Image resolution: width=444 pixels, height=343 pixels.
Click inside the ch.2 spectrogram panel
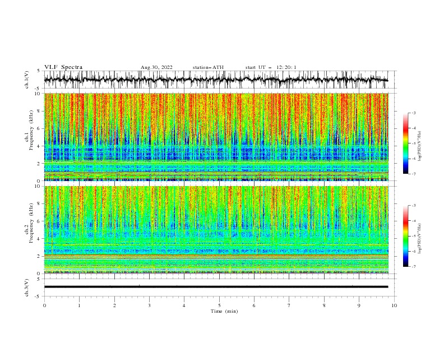click(216, 230)
